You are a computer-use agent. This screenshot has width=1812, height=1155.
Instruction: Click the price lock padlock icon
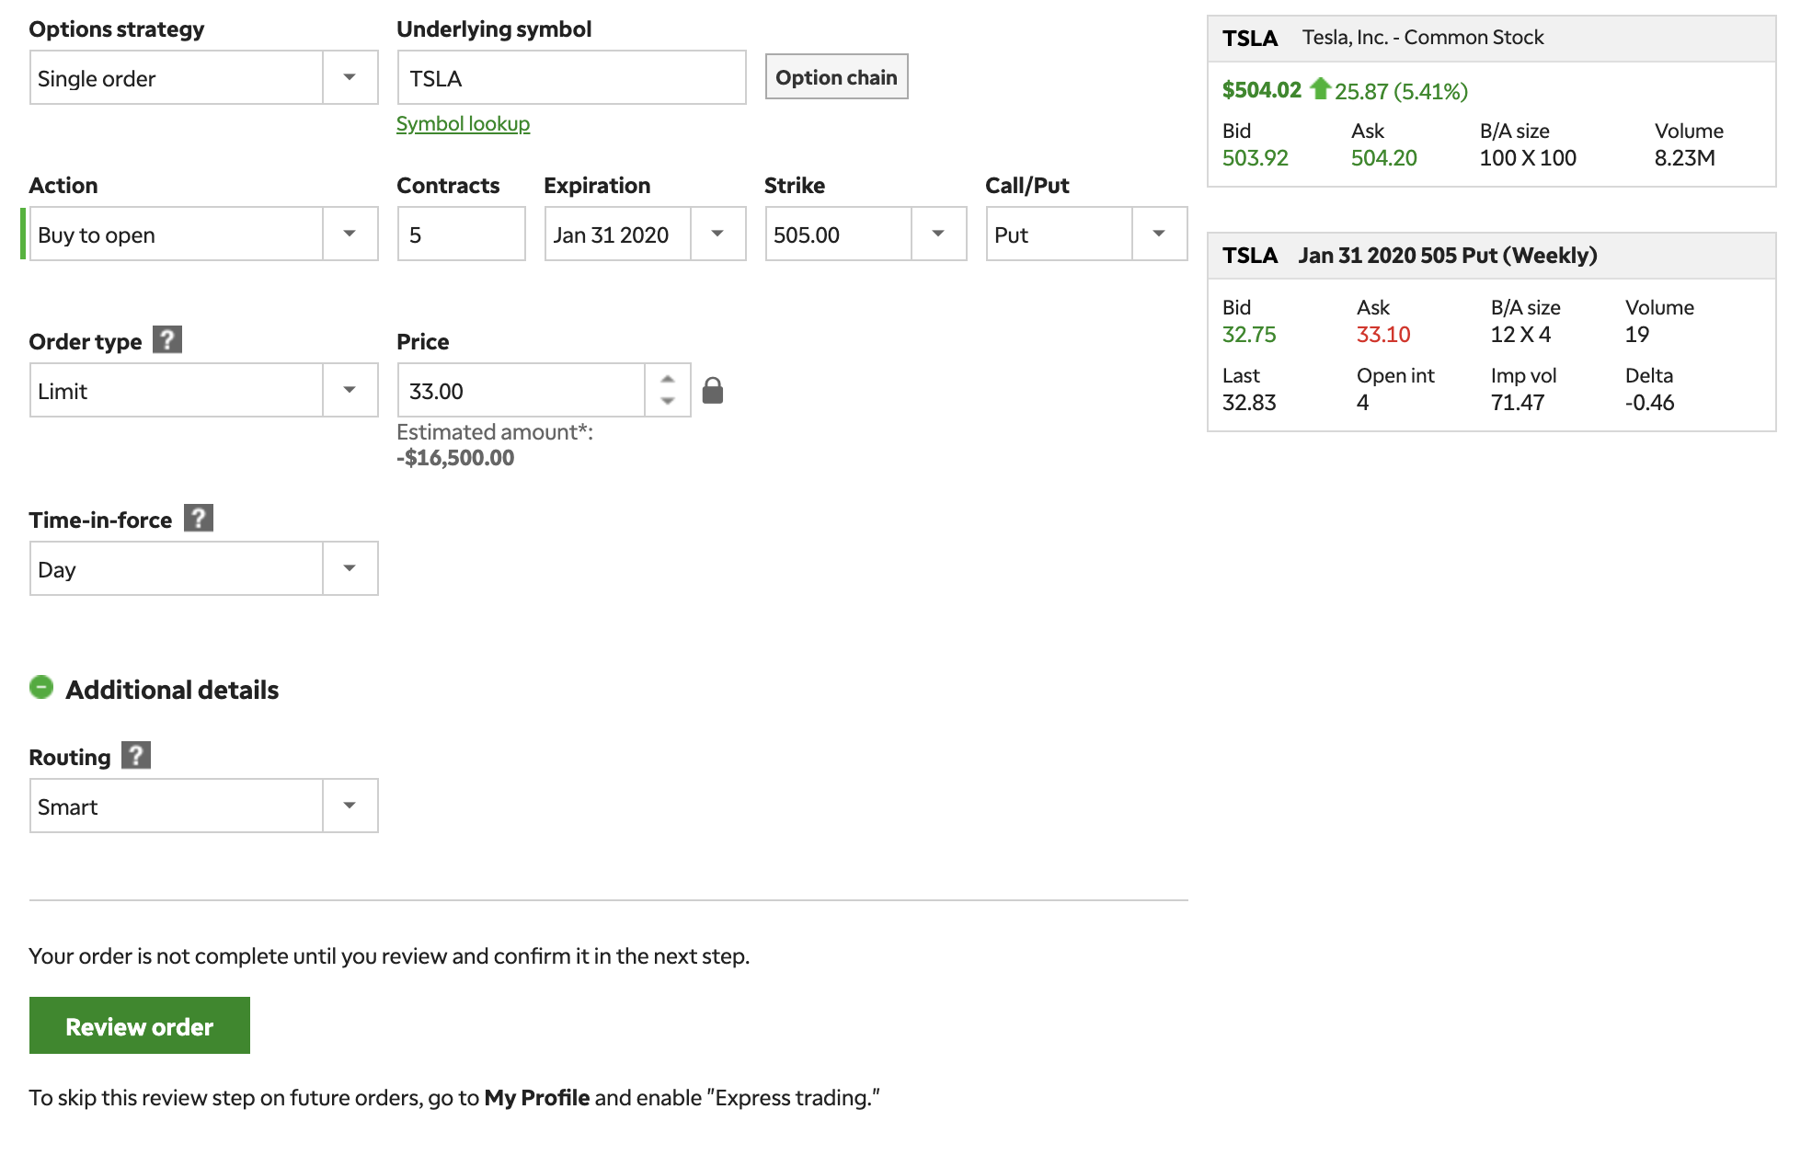point(713,391)
